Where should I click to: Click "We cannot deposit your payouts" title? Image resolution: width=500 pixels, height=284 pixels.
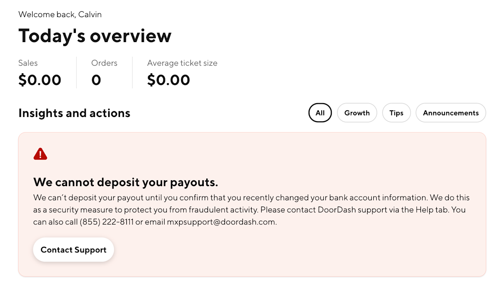click(x=125, y=182)
